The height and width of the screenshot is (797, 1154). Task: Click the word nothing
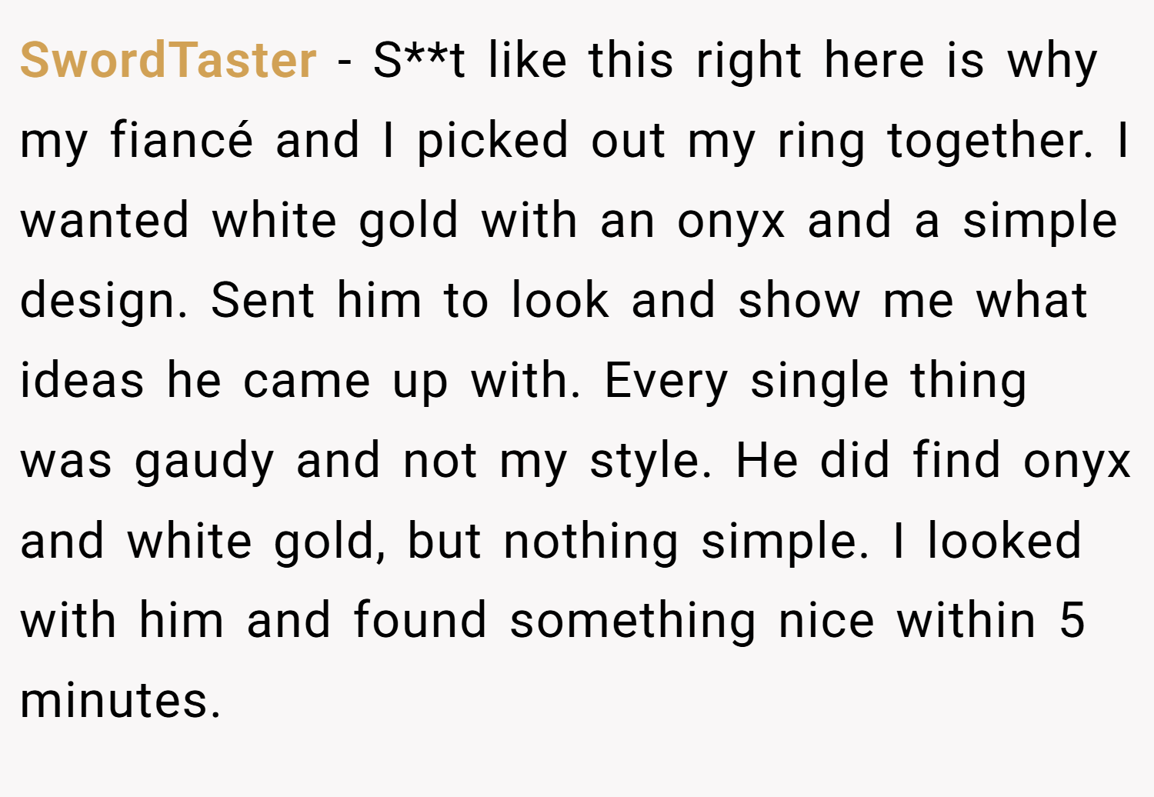point(592,542)
